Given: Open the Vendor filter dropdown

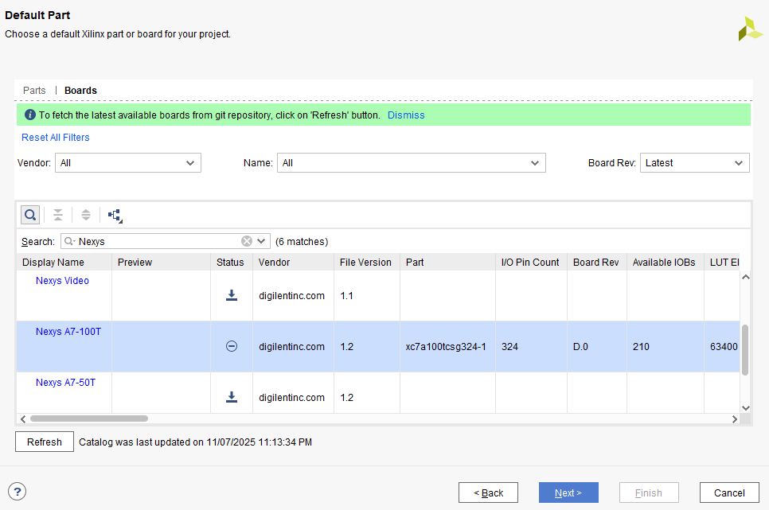Looking at the screenshot, I should pyautogui.click(x=127, y=163).
